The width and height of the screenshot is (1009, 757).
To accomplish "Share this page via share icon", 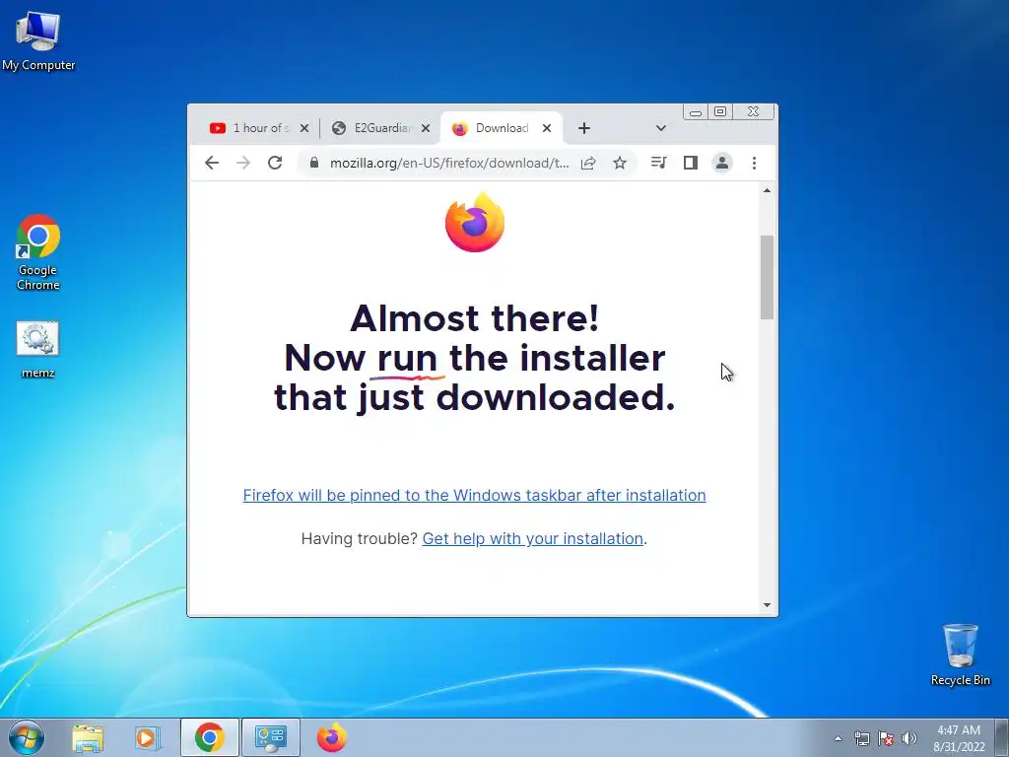I will [x=588, y=163].
